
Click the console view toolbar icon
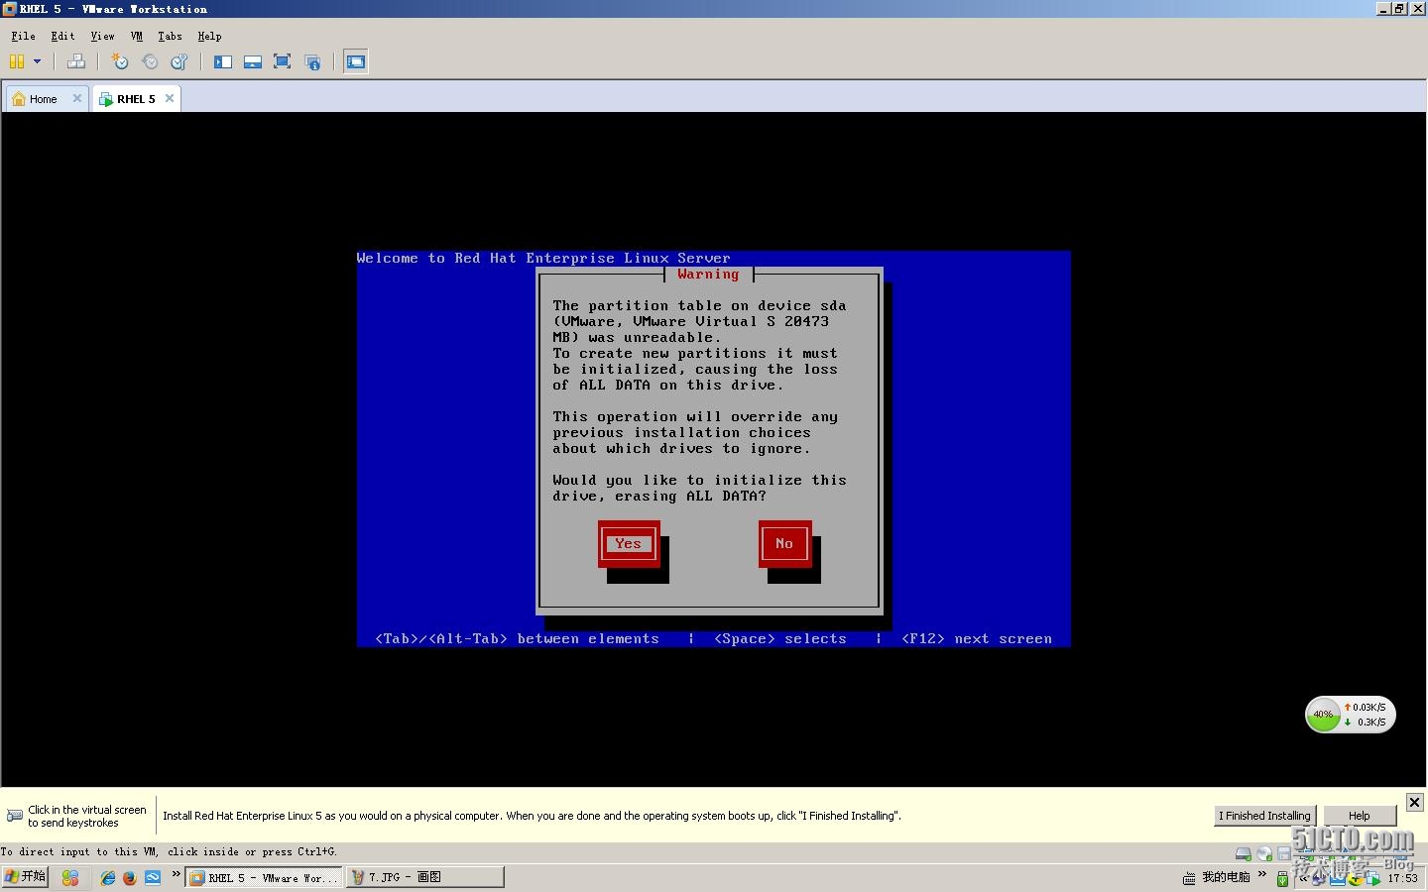tap(356, 61)
